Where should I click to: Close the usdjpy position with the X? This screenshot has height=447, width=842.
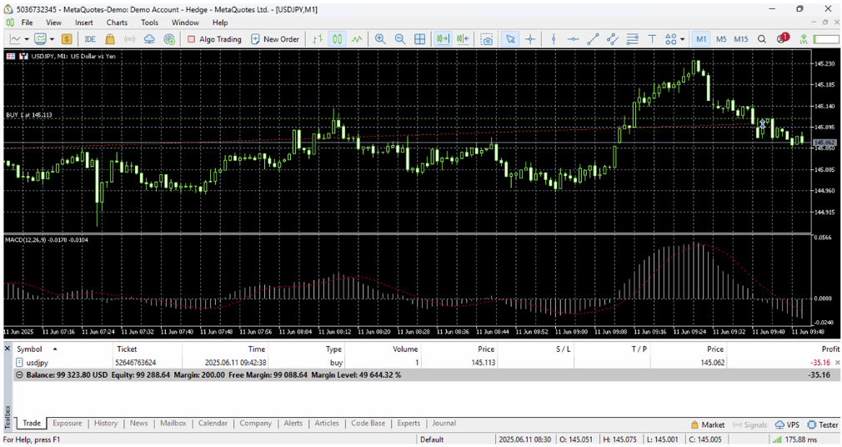[837, 363]
